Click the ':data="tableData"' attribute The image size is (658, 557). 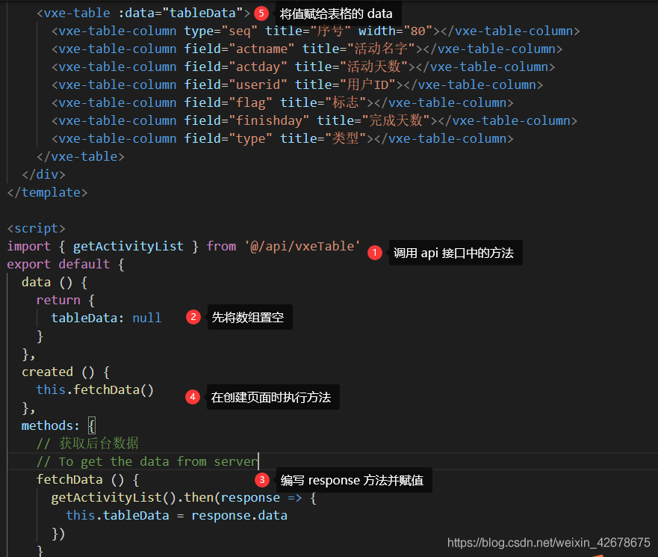(x=181, y=13)
